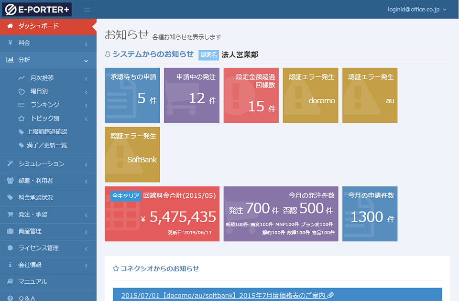
Task: Expand 資産管理 menu chevron
Action: (86, 232)
